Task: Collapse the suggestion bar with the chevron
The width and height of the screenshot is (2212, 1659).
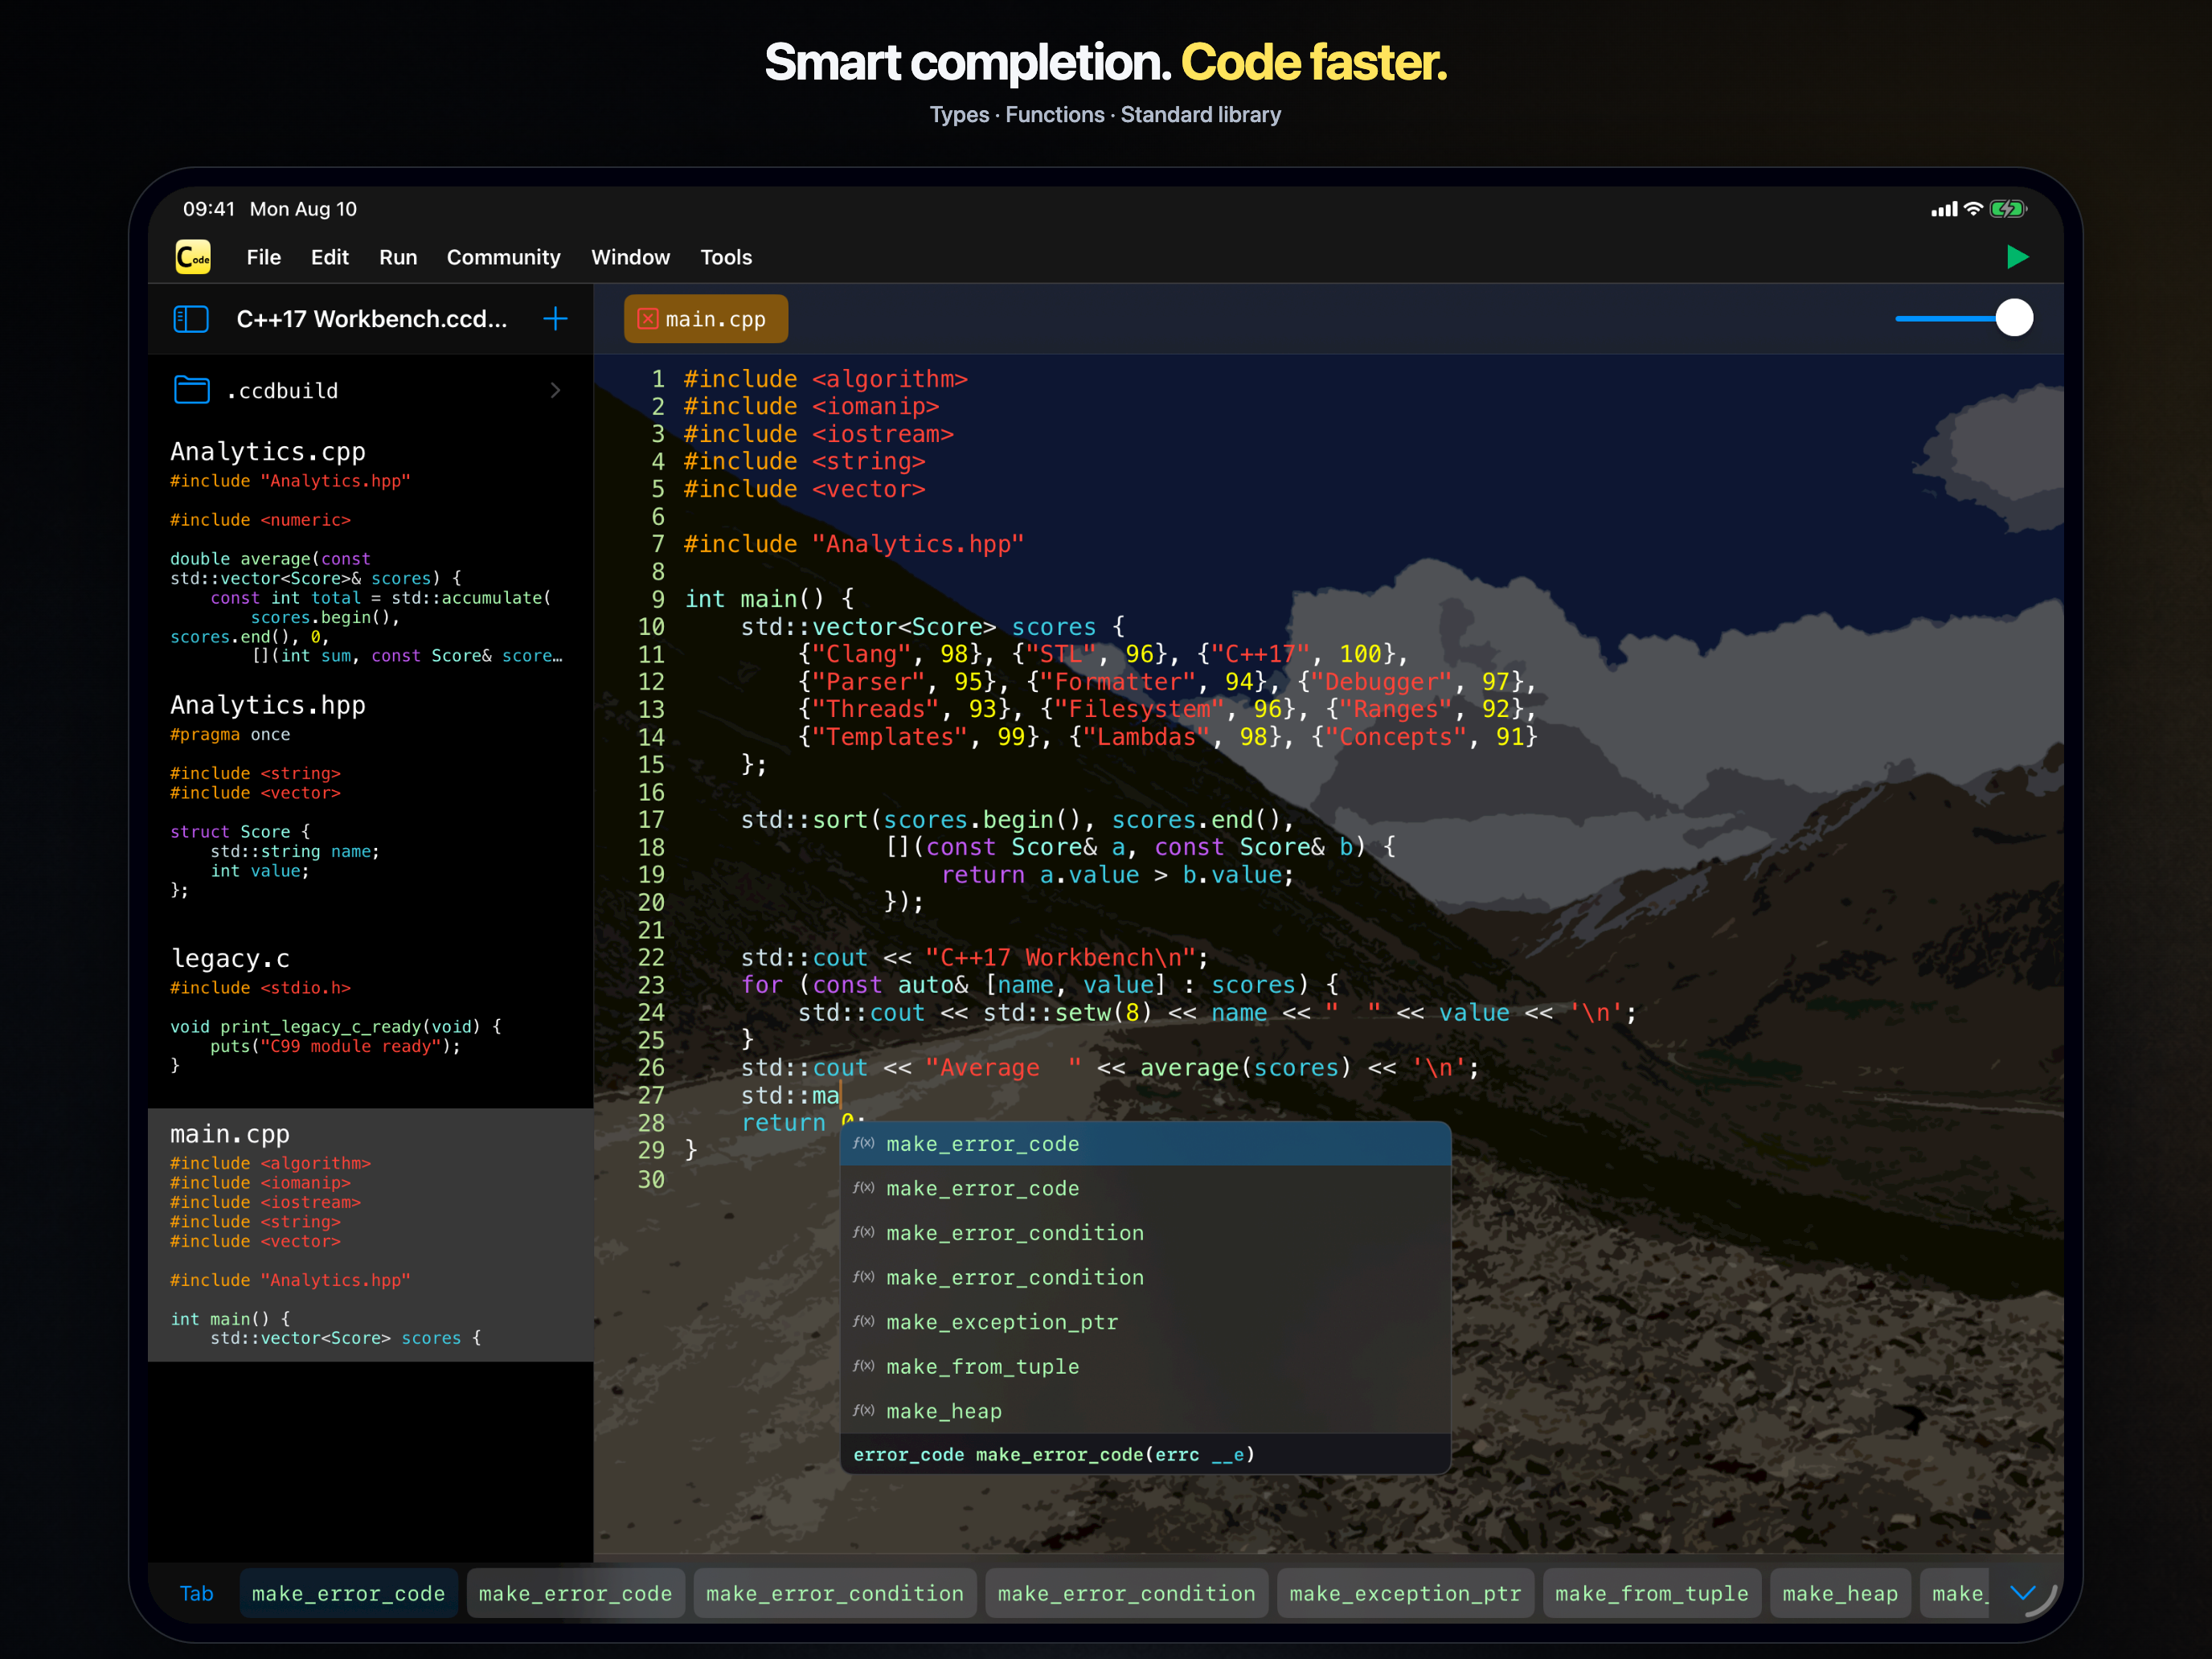Action: coord(2023,1593)
